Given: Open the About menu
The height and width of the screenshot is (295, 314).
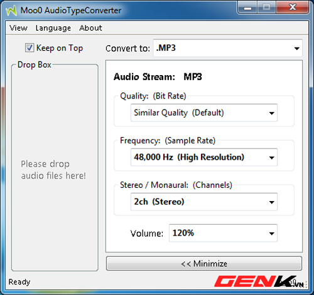Looking at the screenshot, I should (x=90, y=28).
